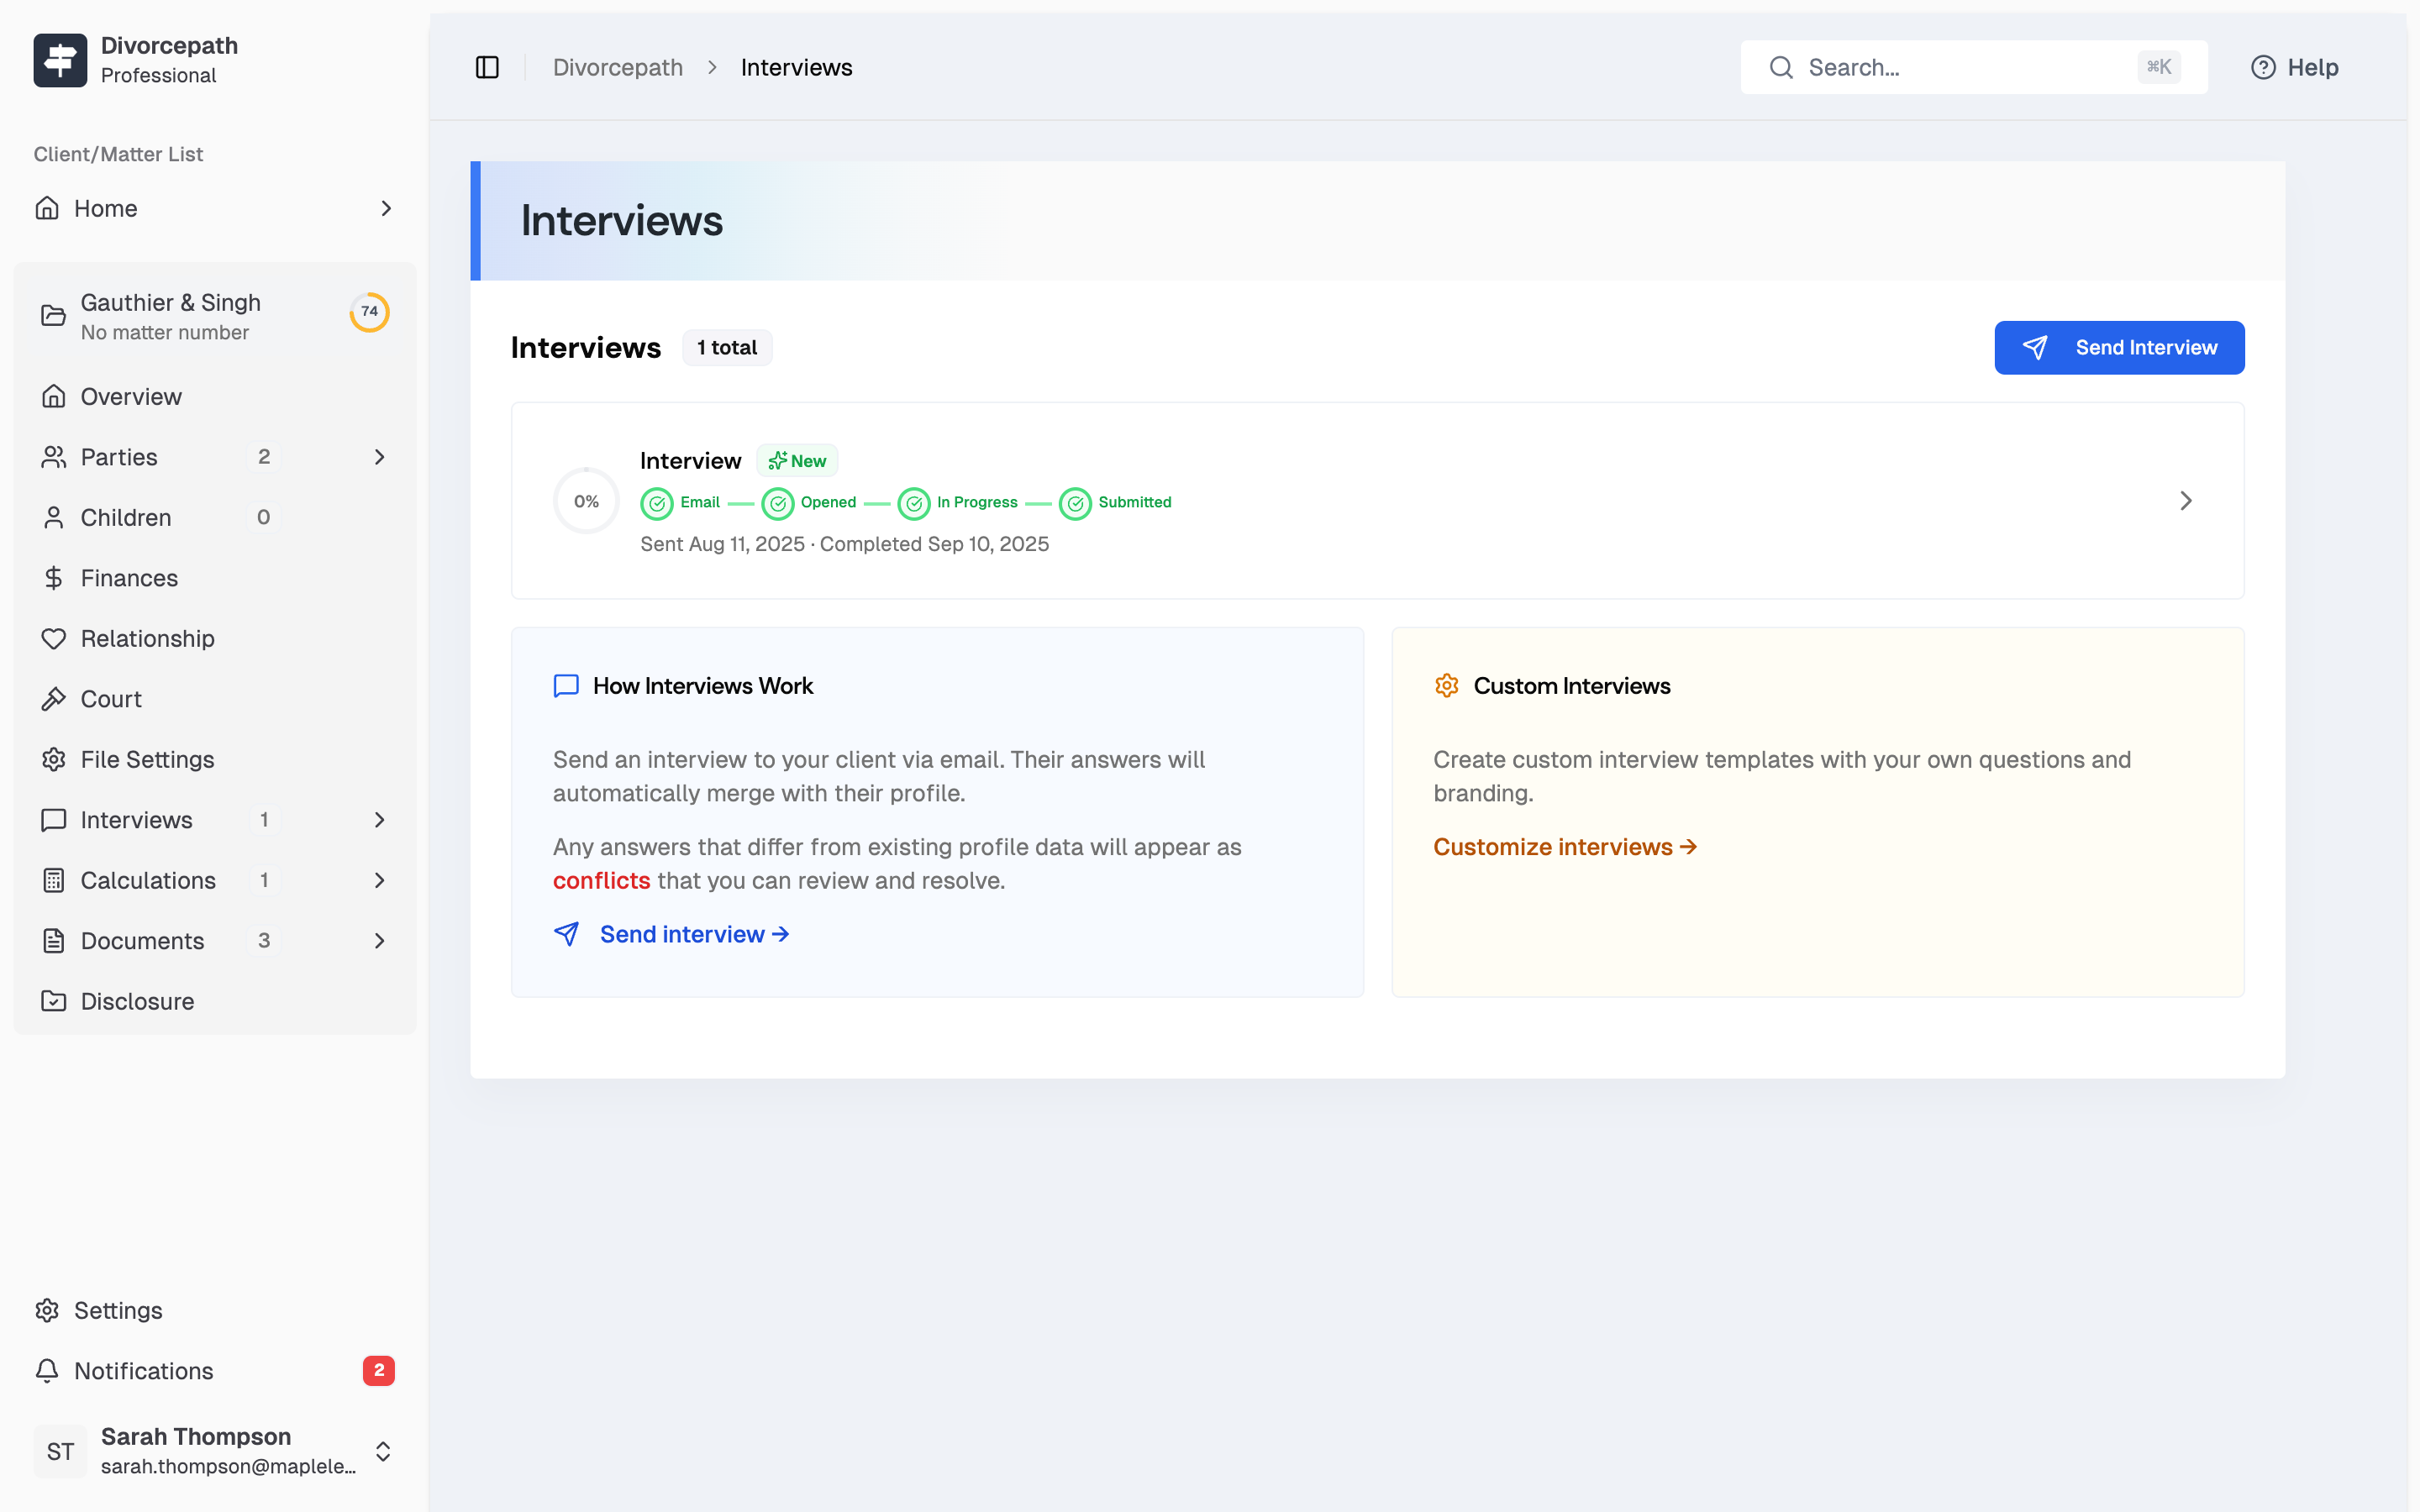Open Finances with dollar icon

[x=129, y=578]
